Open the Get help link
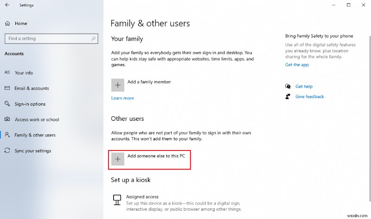 pyautogui.click(x=304, y=87)
